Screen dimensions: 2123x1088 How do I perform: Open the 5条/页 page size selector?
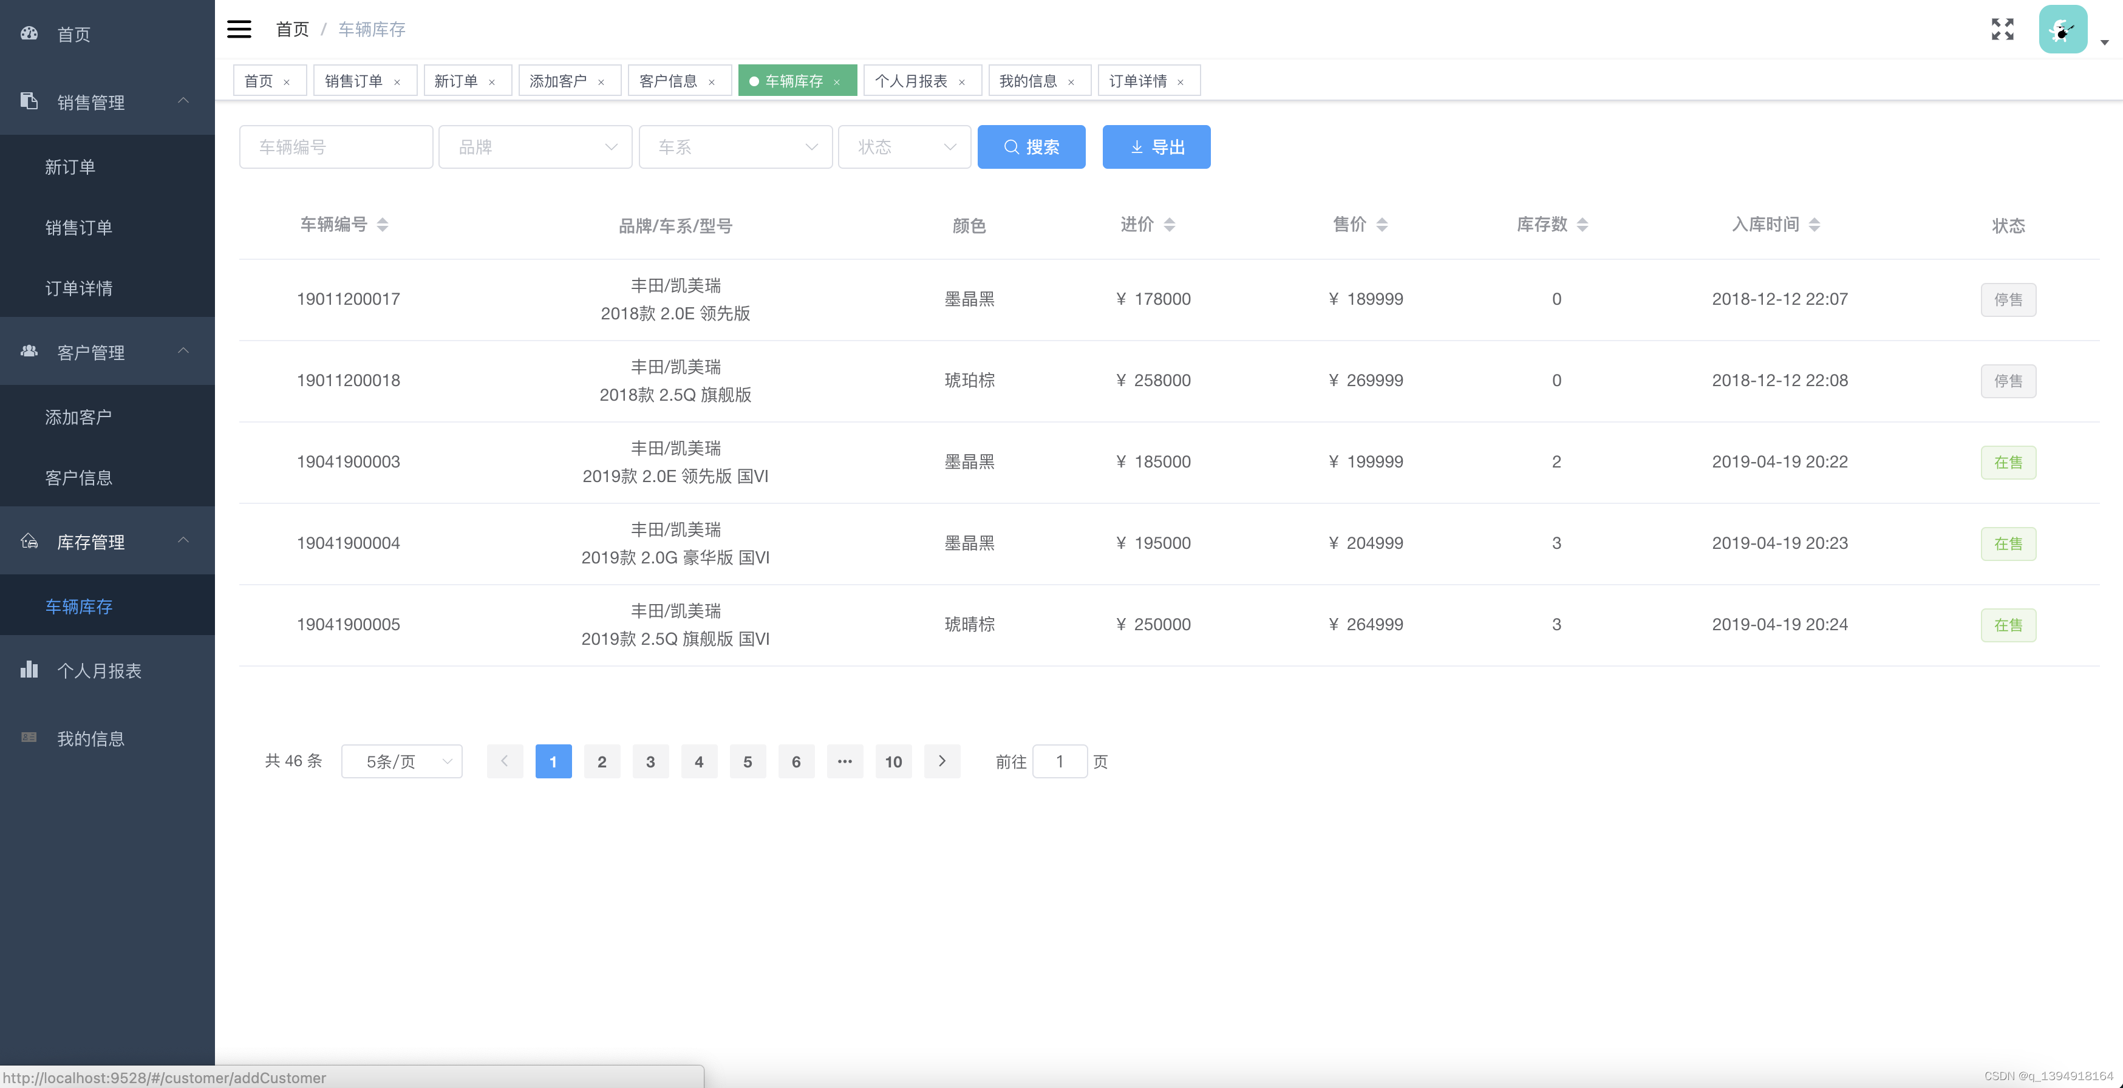tap(402, 761)
